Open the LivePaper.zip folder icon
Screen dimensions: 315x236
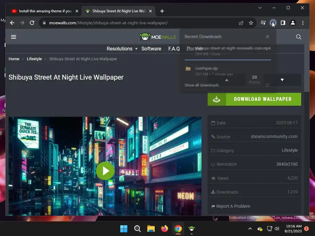click(x=188, y=69)
